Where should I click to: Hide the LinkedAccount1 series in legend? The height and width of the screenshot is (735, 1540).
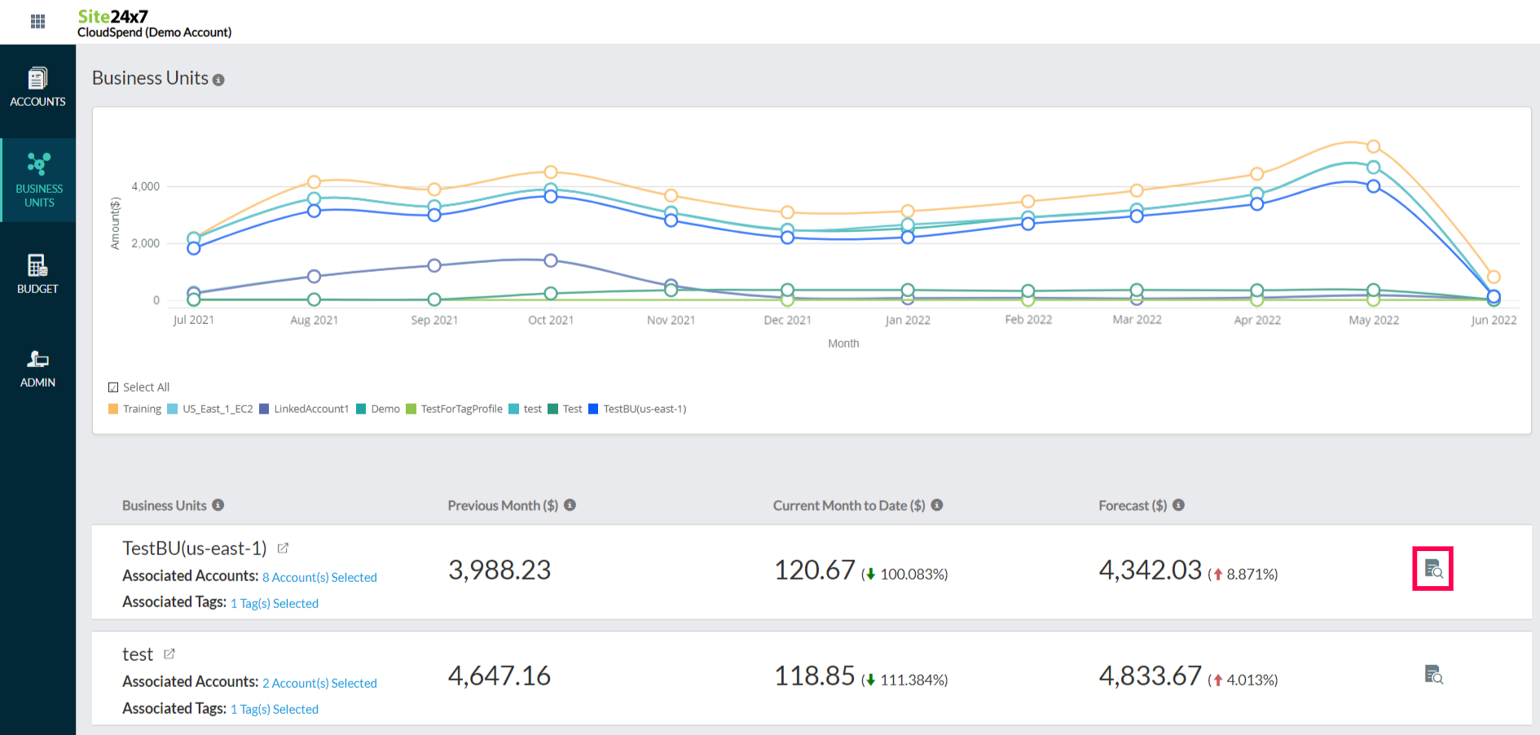(310, 409)
